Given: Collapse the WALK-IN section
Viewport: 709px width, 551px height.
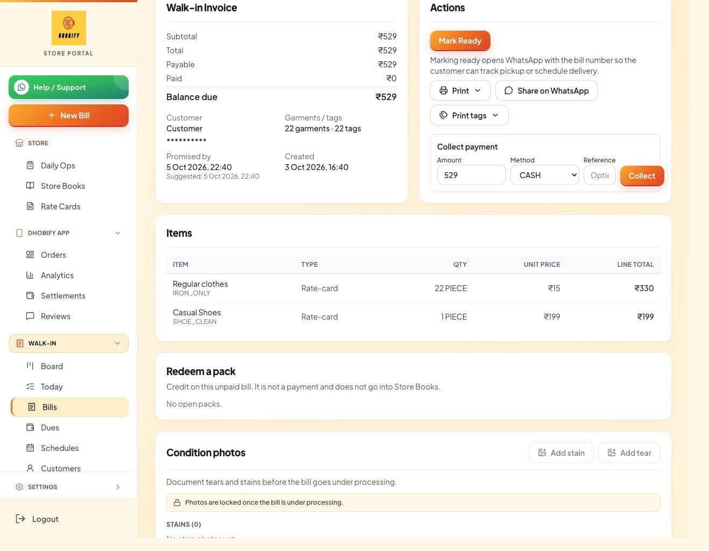Looking at the screenshot, I should point(117,343).
